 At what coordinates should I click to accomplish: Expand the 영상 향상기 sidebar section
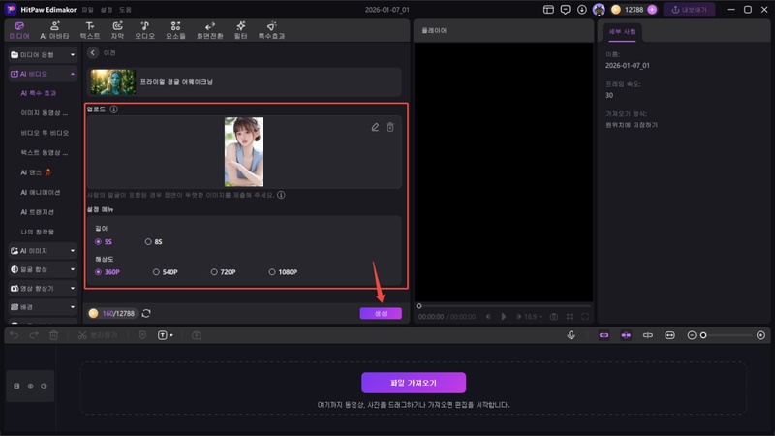(43, 288)
